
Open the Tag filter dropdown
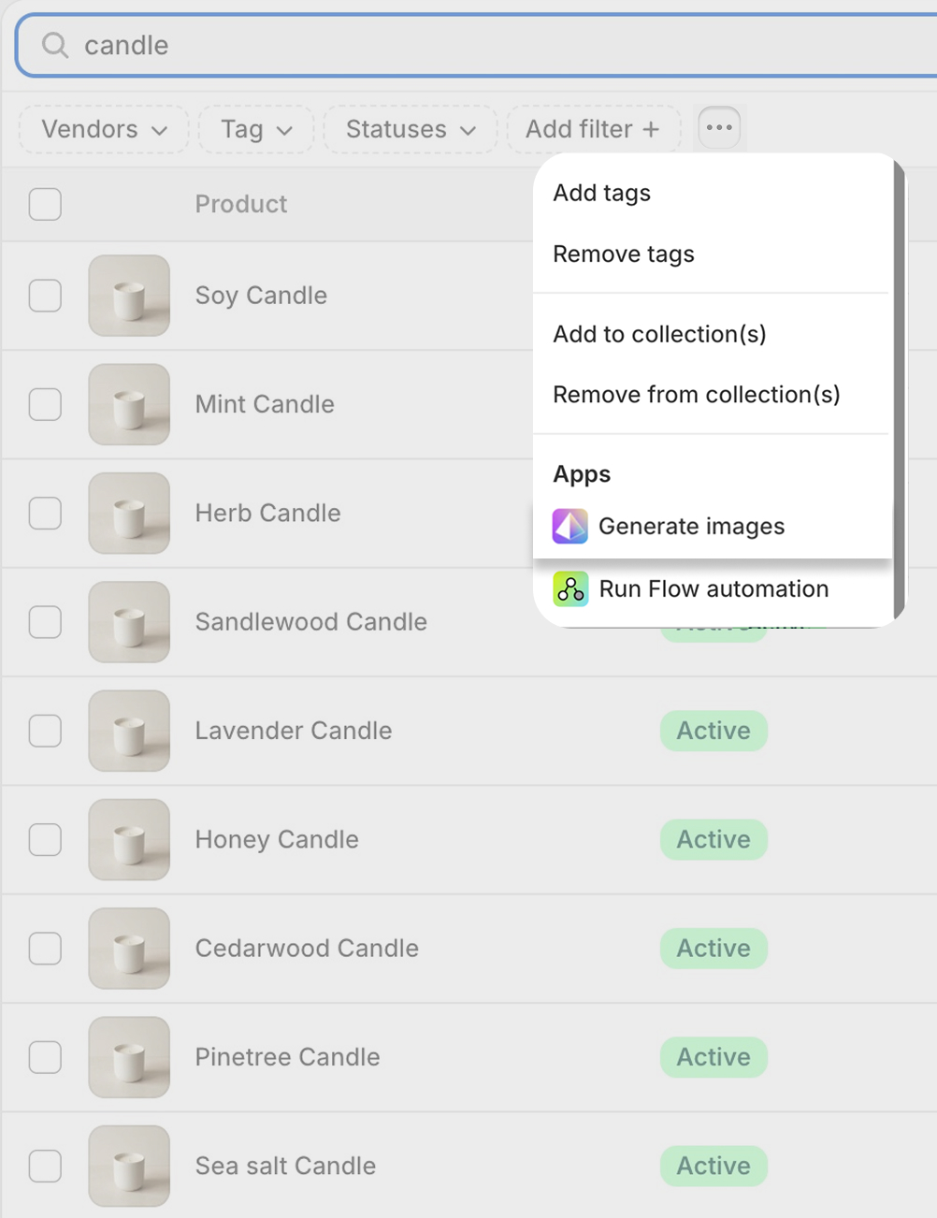tap(255, 129)
